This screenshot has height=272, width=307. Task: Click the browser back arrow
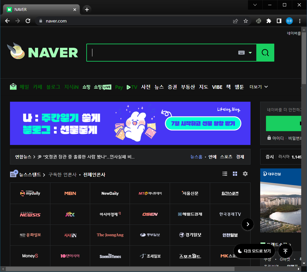click(7, 21)
